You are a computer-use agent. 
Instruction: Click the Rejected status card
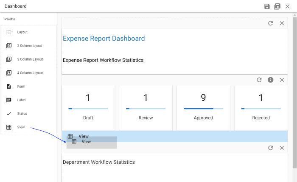tap(261, 108)
